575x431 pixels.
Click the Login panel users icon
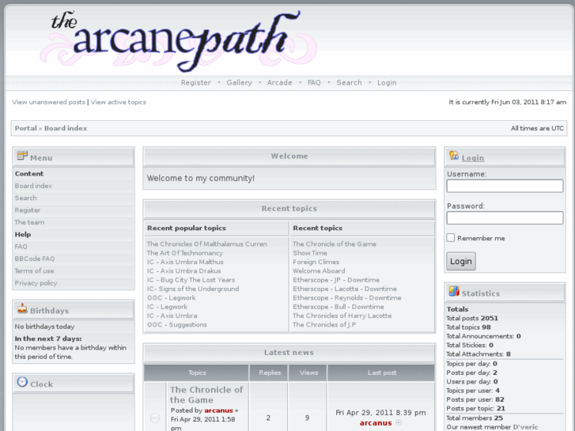click(x=454, y=156)
